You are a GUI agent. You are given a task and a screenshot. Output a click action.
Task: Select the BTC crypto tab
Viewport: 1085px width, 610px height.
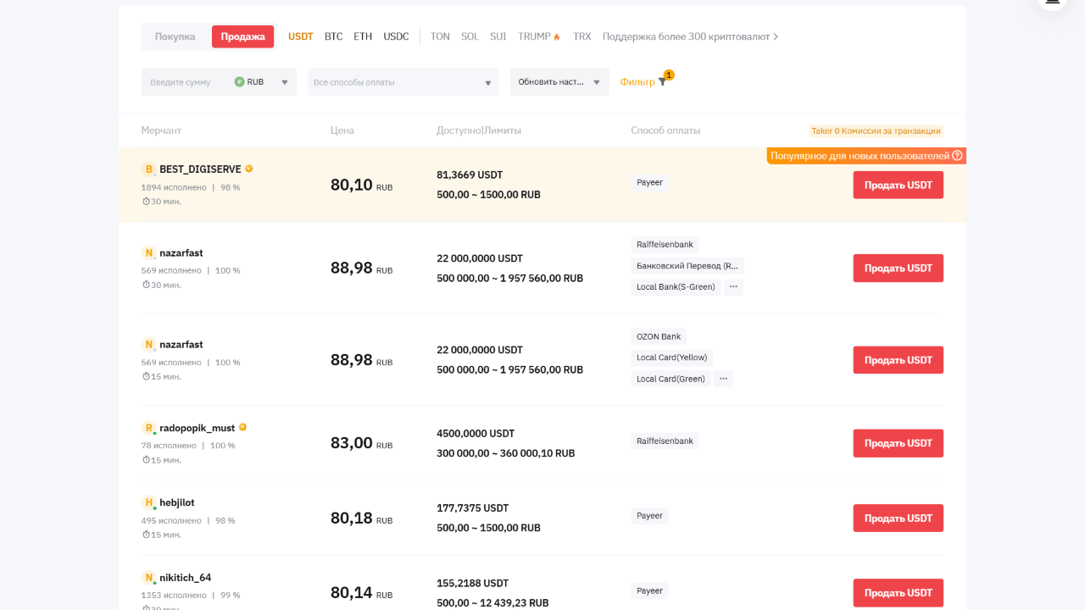tap(333, 36)
